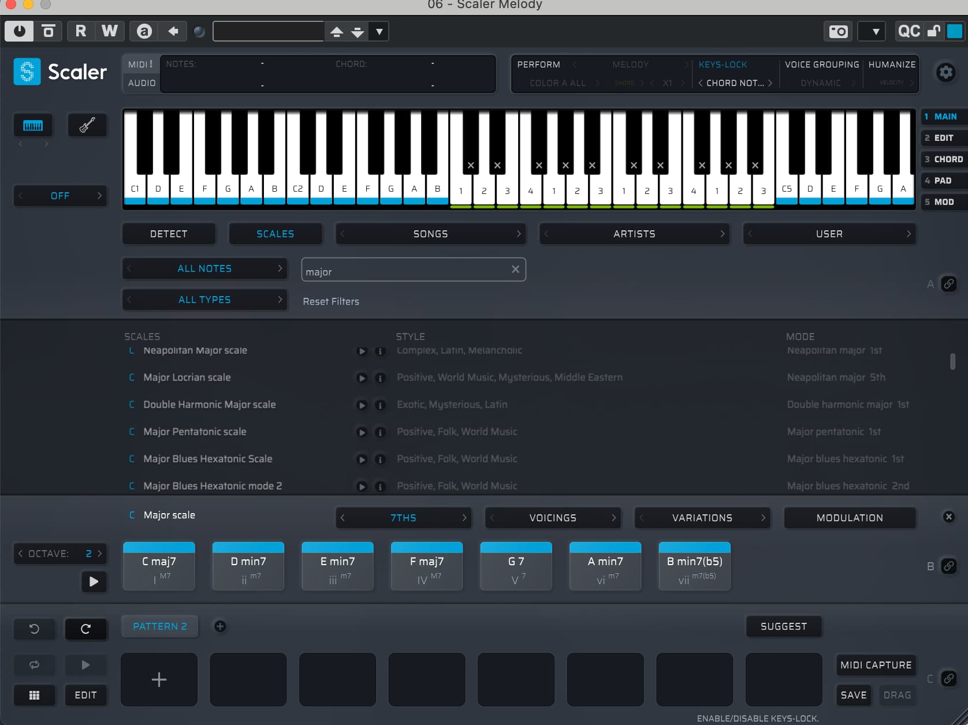Screen dimensions: 968x725
Task: Open the USER dropdown
Action: pyautogui.click(x=829, y=234)
